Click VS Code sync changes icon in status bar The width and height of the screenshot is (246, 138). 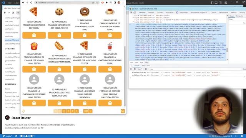16,136
